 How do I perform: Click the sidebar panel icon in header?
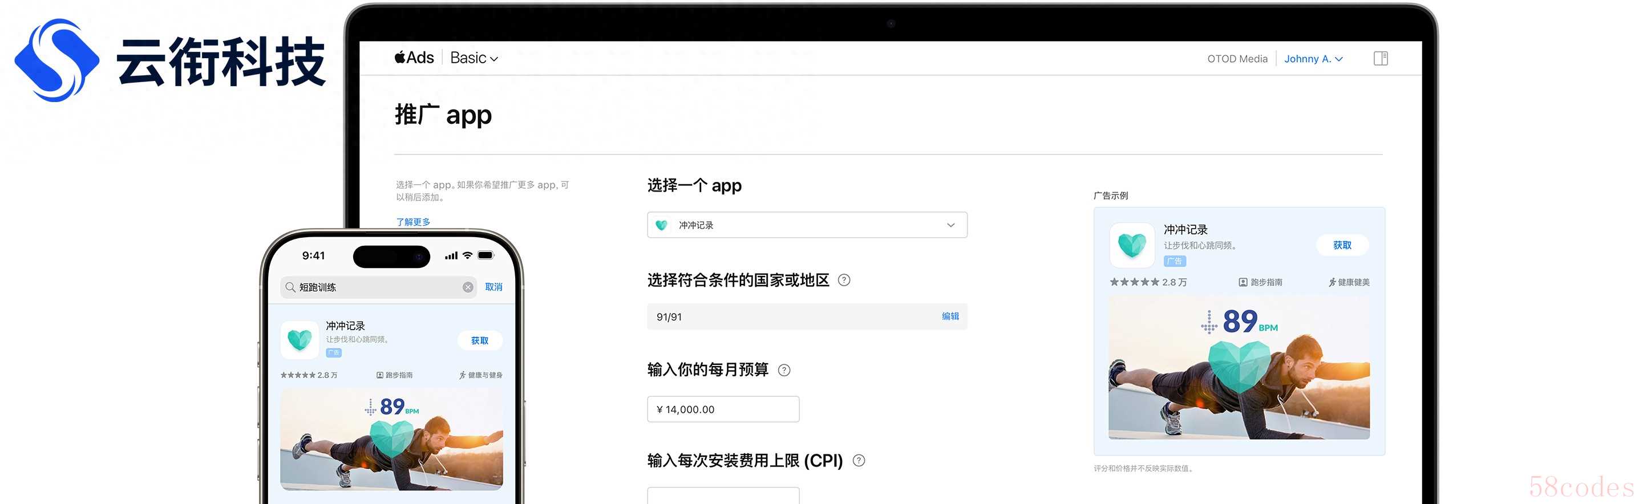pyautogui.click(x=1380, y=59)
